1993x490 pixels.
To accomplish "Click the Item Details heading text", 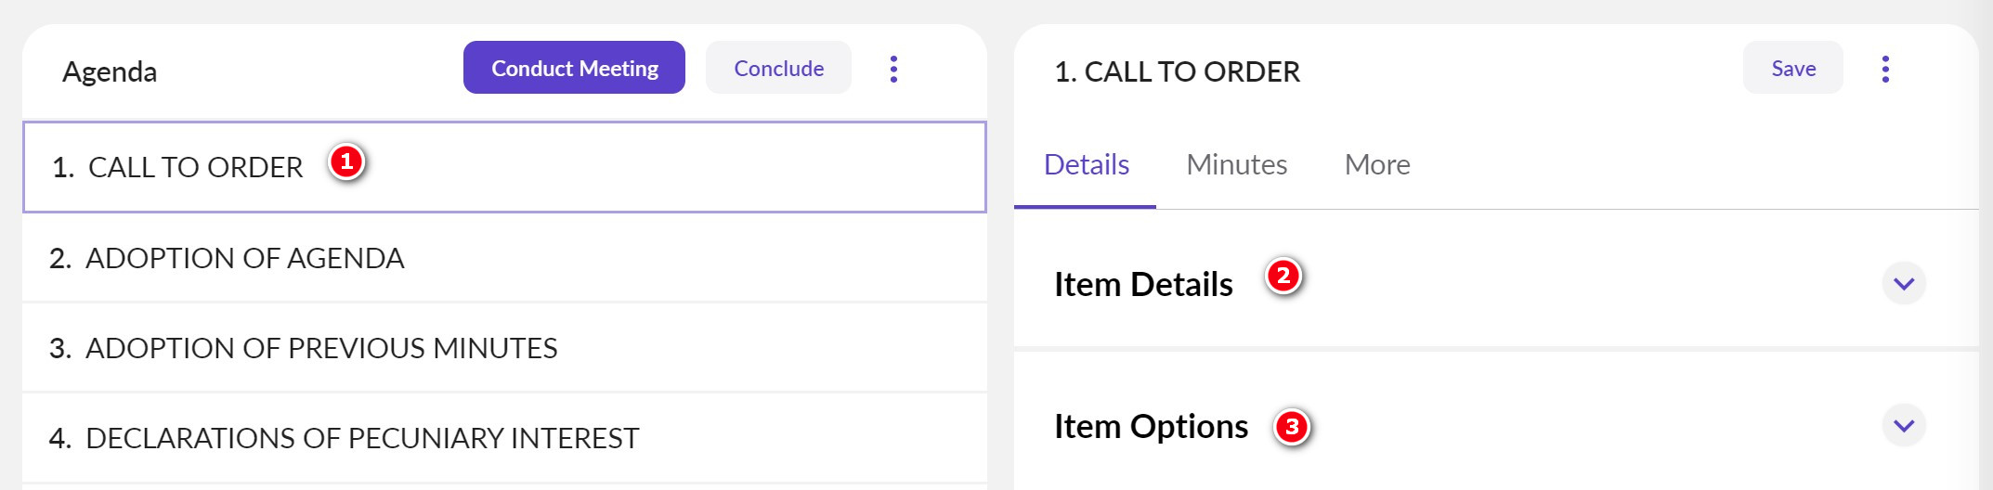I will pos(1143,285).
